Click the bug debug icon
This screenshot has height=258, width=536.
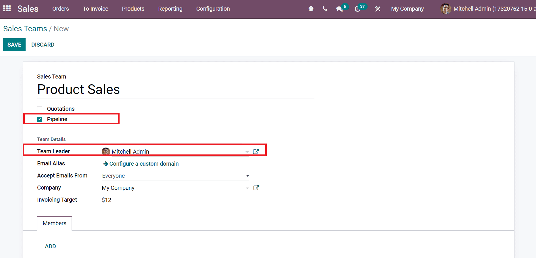[x=311, y=9]
